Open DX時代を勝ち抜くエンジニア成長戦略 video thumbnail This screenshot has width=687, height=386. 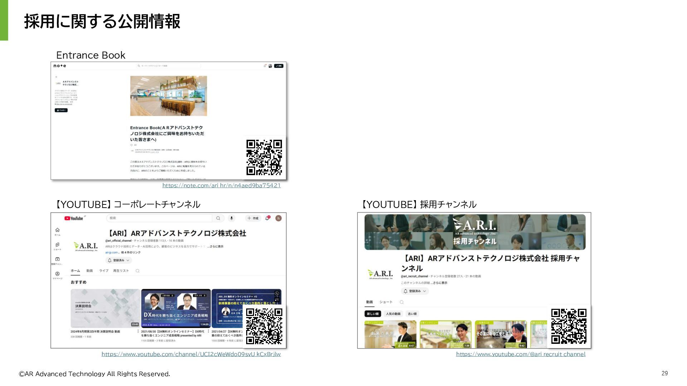176,308
